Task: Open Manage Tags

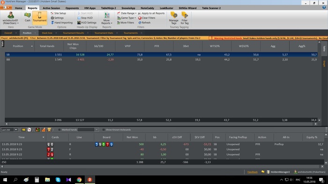Action: (x=174, y=18)
